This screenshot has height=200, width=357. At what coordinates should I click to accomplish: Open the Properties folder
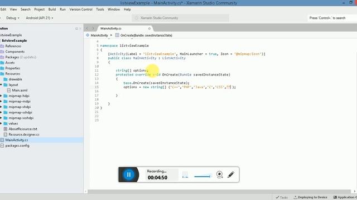click(13, 68)
